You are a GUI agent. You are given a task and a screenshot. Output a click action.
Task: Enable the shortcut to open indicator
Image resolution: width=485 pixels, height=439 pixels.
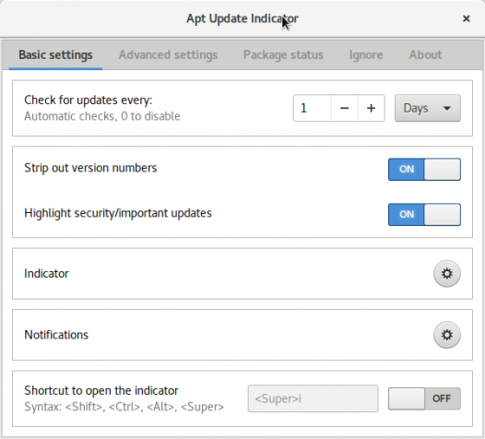(x=424, y=398)
